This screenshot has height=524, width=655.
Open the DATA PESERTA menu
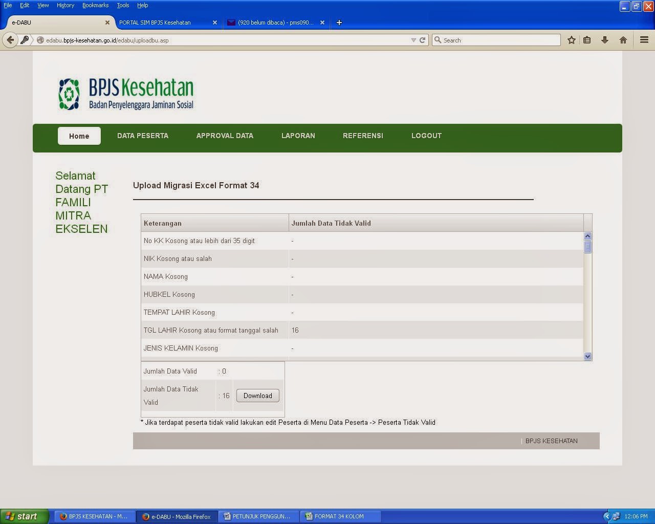click(x=143, y=136)
